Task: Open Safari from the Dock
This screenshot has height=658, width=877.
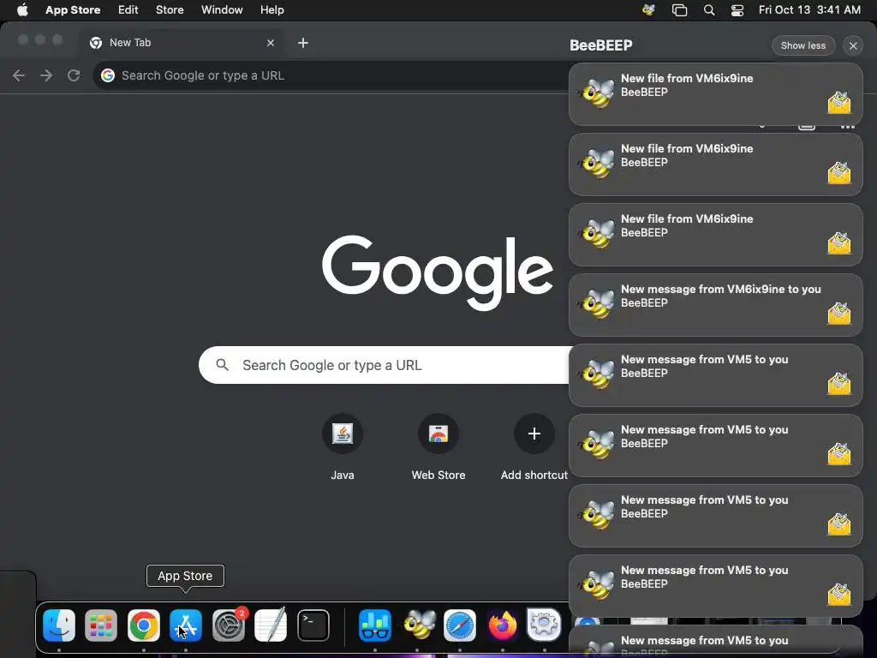Action: [x=460, y=625]
